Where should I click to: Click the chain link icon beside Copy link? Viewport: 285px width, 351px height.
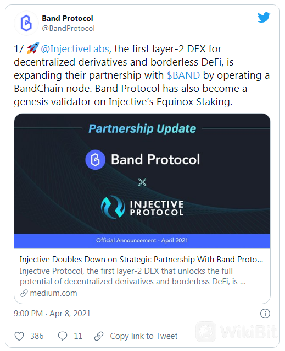[99, 336]
